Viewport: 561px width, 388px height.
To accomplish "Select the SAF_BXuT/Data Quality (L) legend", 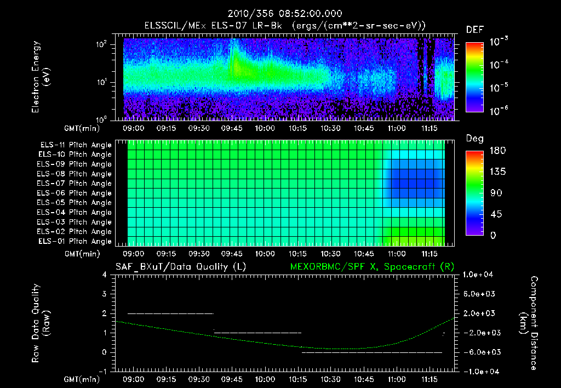I will (181, 267).
